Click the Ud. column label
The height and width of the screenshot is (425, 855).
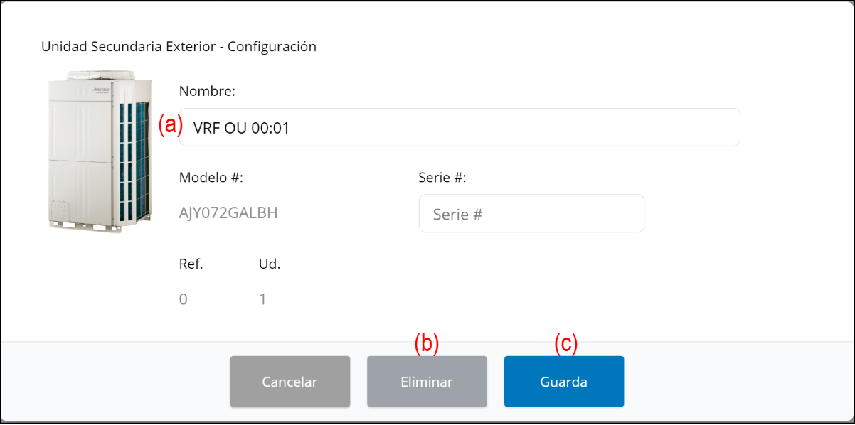point(270,264)
